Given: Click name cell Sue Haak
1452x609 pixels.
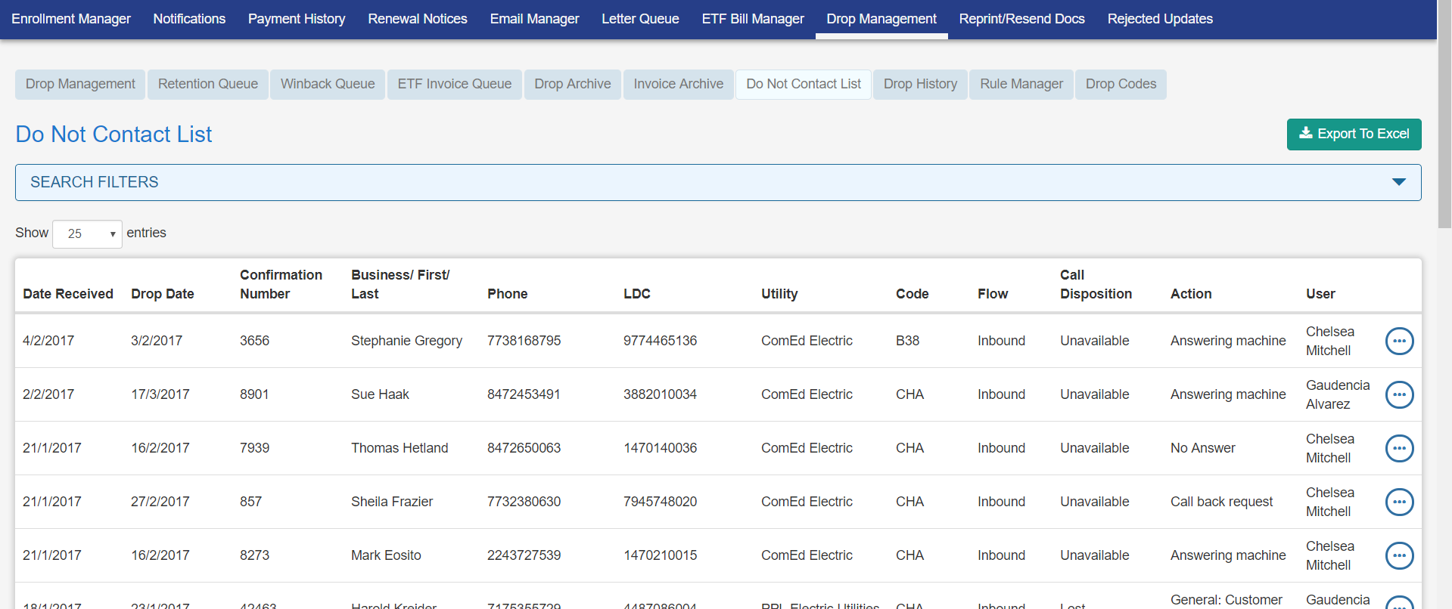Looking at the screenshot, I should click(380, 394).
